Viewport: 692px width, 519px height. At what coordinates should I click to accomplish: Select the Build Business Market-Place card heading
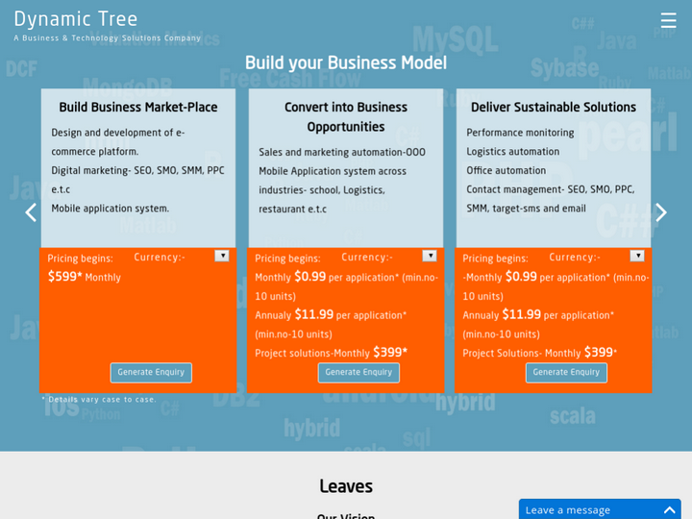coord(138,108)
